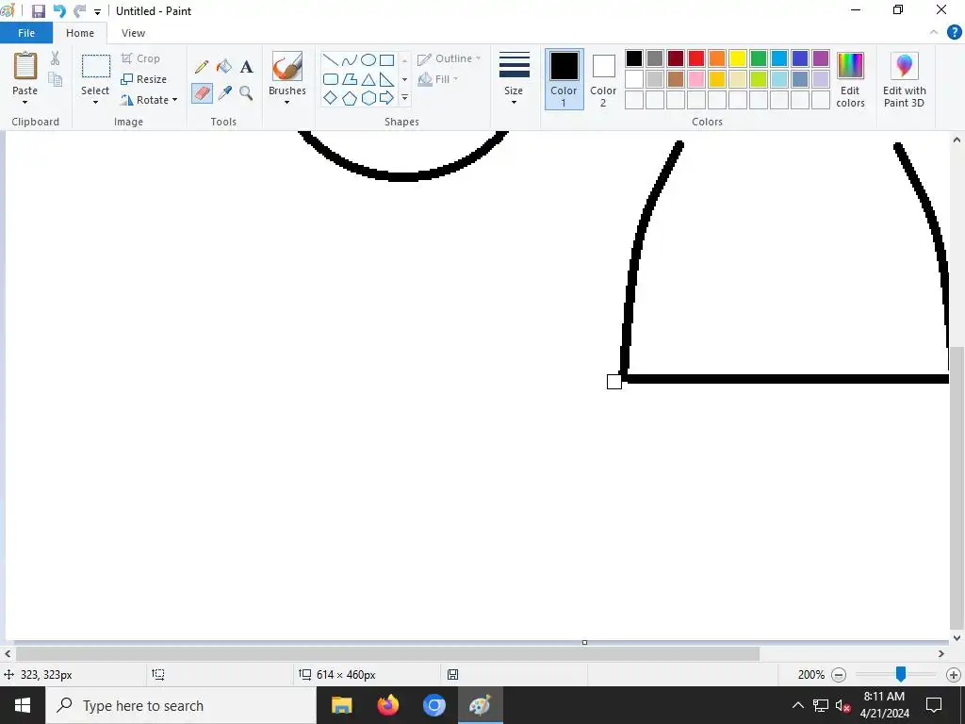Pick the green color swatch
This screenshot has width=965, height=724.
tap(759, 58)
